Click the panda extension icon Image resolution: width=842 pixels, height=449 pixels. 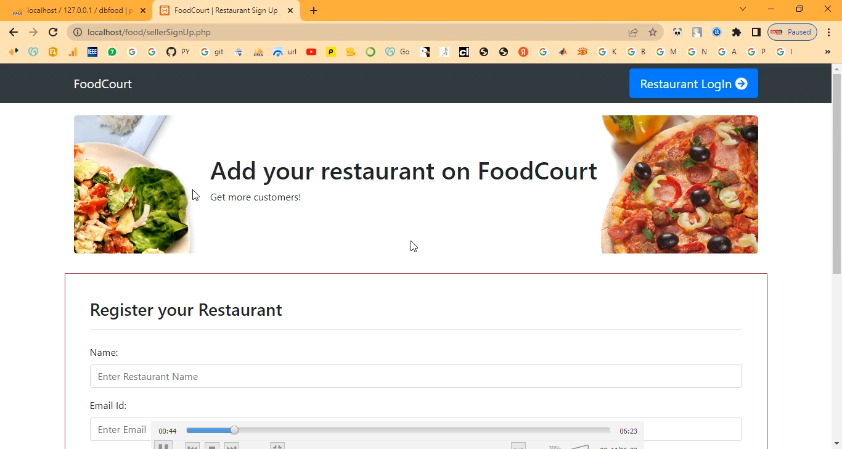(x=677, y=32)
